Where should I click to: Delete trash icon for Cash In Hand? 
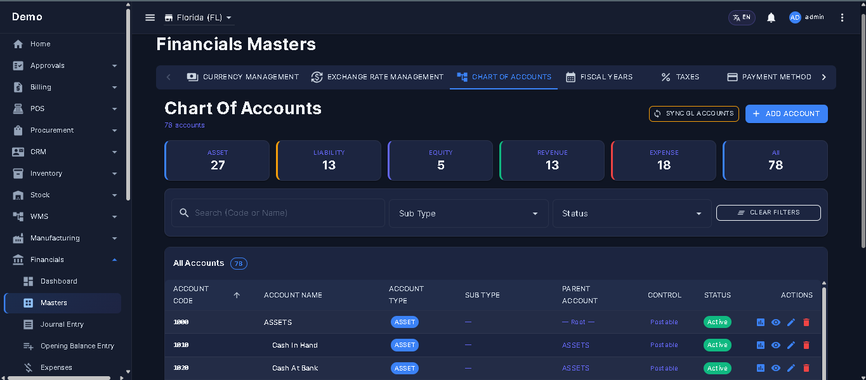tap(806, 345)
